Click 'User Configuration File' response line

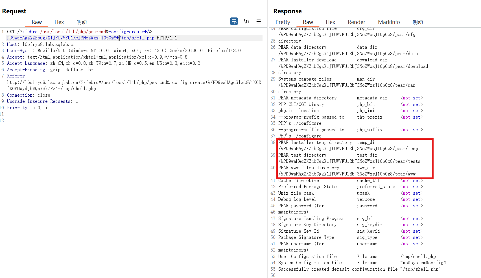pyautogui.click(x=307, y=257)
